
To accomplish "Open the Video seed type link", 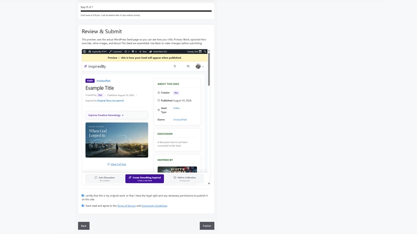I will 176,108.
